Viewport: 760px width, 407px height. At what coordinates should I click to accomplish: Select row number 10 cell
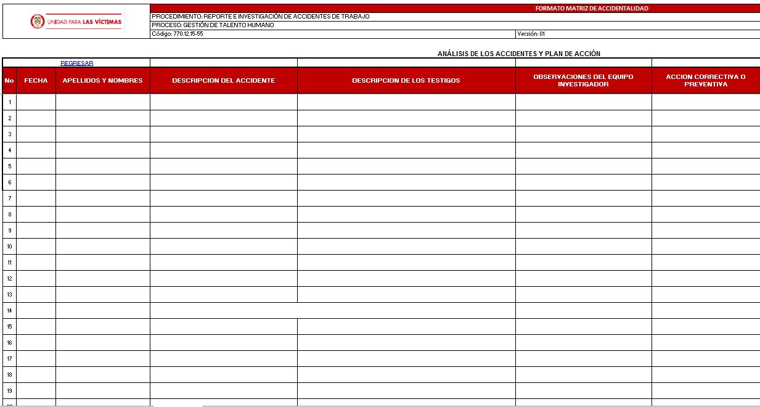9,246
